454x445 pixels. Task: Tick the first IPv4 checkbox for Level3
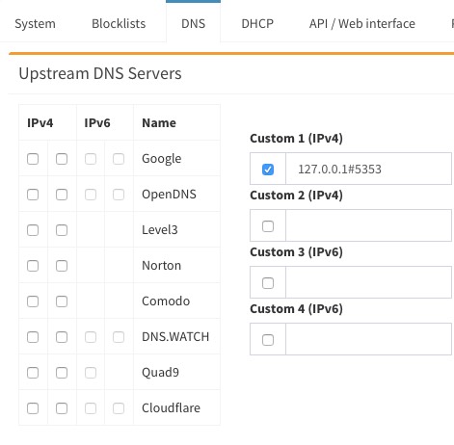pyautogui.click(x=33, y=230)
